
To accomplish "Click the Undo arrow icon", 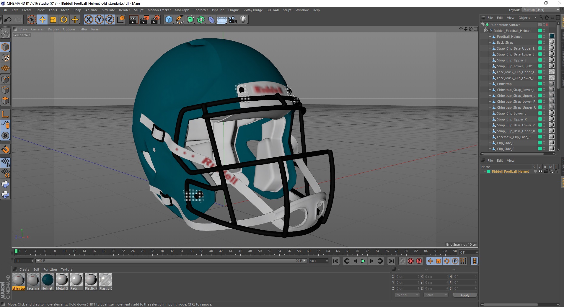I will (8, 20).
